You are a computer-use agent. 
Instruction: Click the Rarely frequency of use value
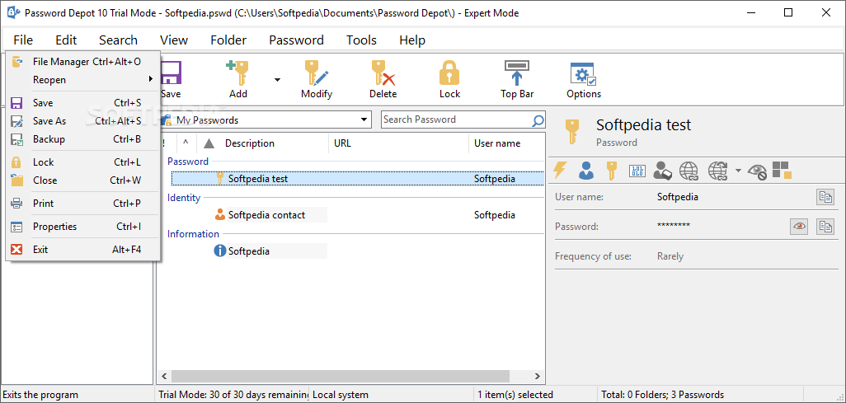tap(670, 256)
